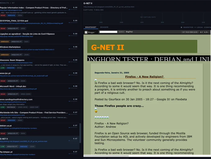
Task: Open the windowsmarketplace.com.pt URL
Action: click(x=27, y=50)
